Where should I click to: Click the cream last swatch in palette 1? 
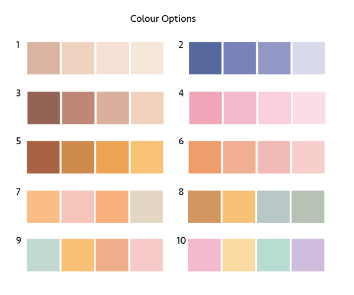(147, 58)
